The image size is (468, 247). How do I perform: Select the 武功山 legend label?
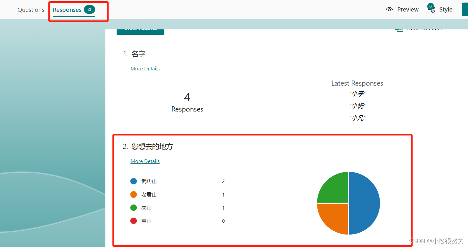point(149,181)
